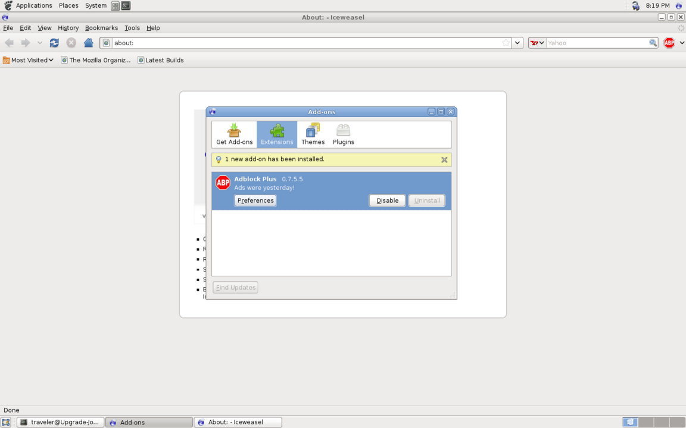The height and width of the screenshot is (428, 686).
Task: Open the Bookmarks menu
Action: 101,28
